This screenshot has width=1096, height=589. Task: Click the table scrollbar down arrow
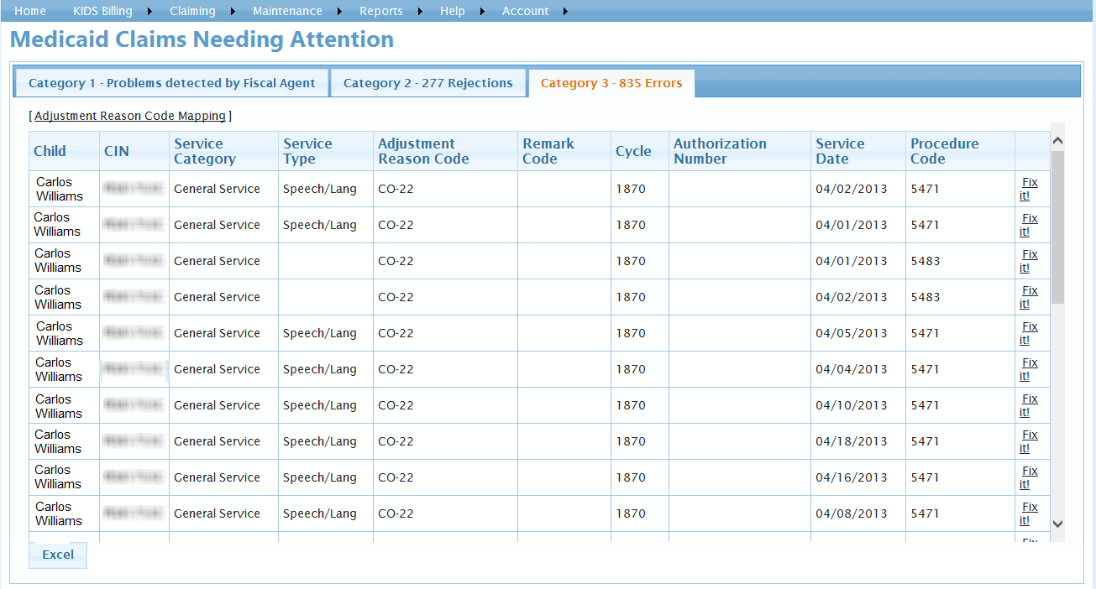1057,524
